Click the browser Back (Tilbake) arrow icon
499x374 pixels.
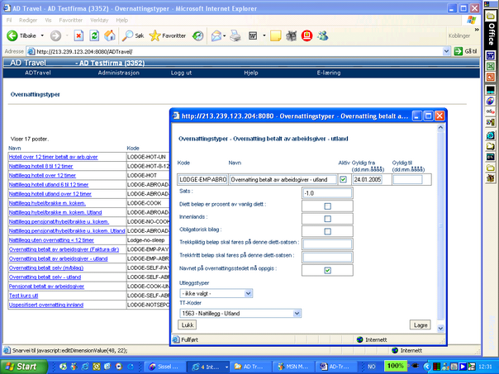(x=11, y=36)
